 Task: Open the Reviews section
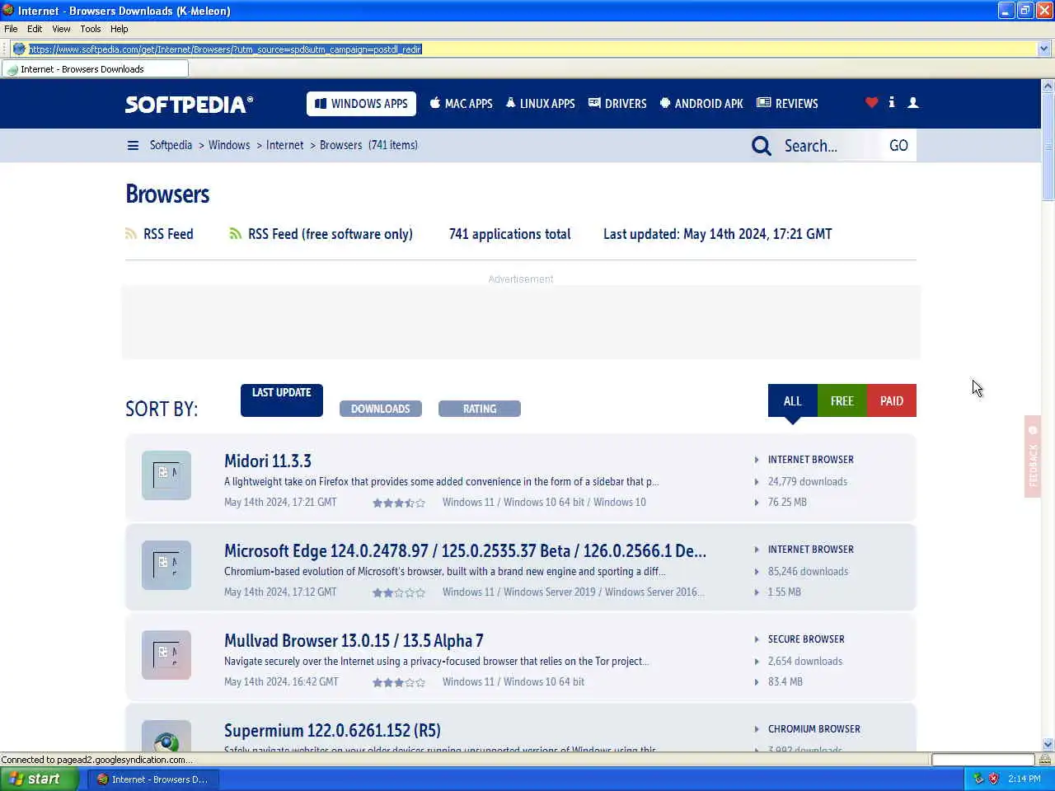pos(787,104)
